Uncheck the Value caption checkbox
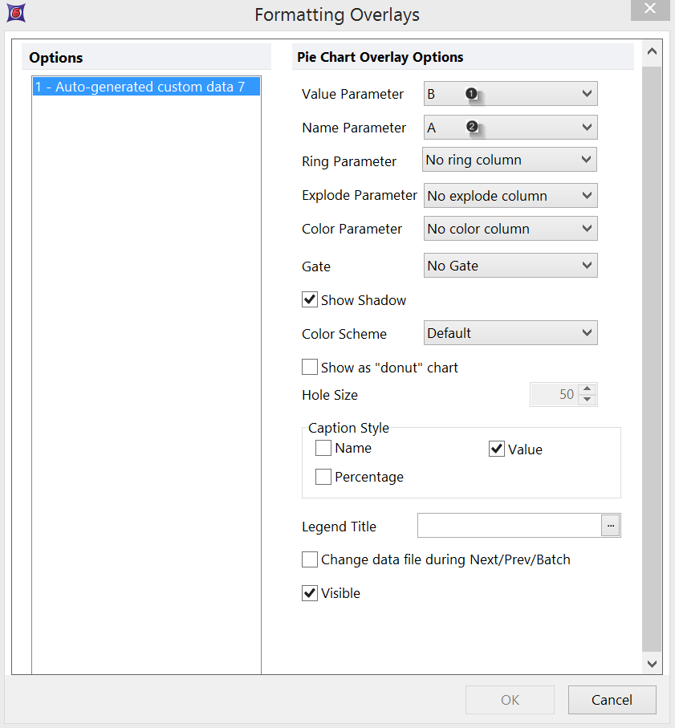The height and width of the screenshot is (728, 675). point(497,449)
